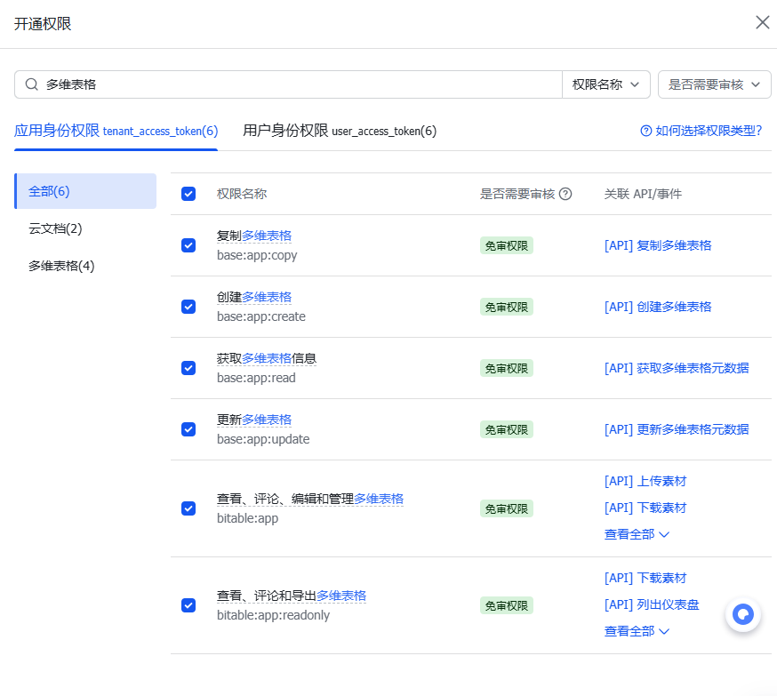Select 云文档(2) category in sidebar
Viewport: 777px width, 696px height.
click(55, 228)
